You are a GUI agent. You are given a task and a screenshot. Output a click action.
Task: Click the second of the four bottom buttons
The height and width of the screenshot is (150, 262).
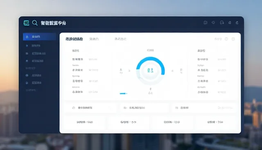pos(128,122)
